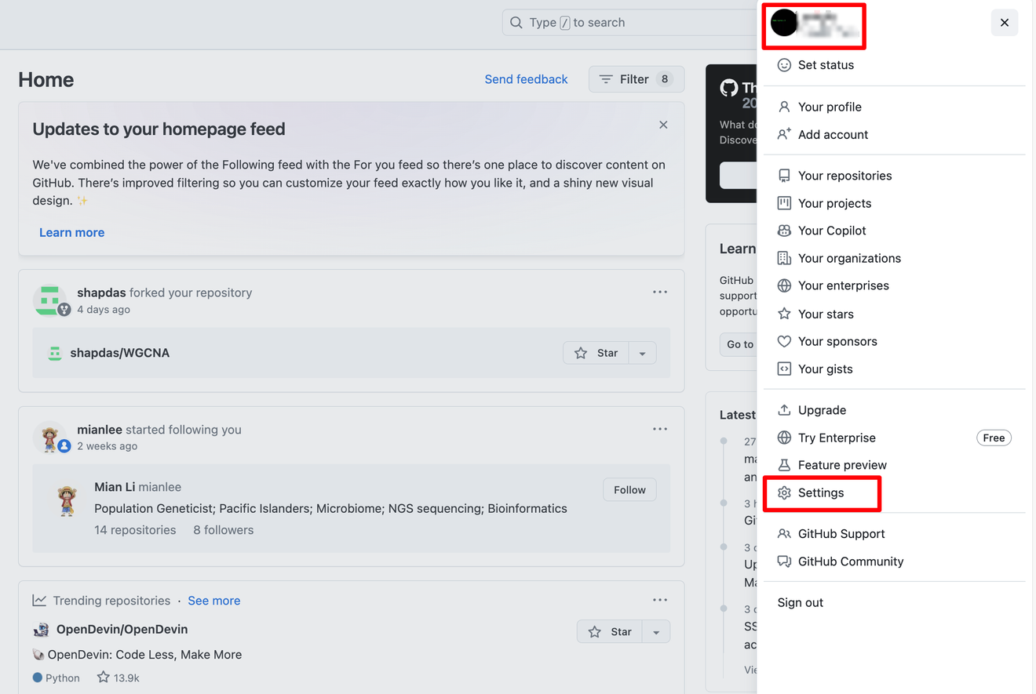Click the sponsors heart icon
This screenshot has height=694, width=1036.
pos(784,341)
